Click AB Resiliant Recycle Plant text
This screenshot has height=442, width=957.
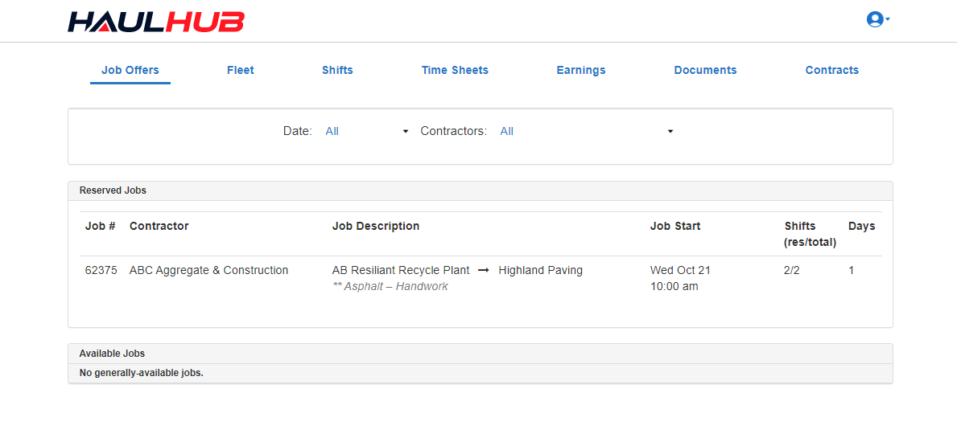click(401, 270)
